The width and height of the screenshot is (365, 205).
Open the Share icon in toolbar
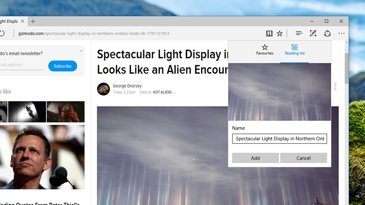click(x=327, y=33)
